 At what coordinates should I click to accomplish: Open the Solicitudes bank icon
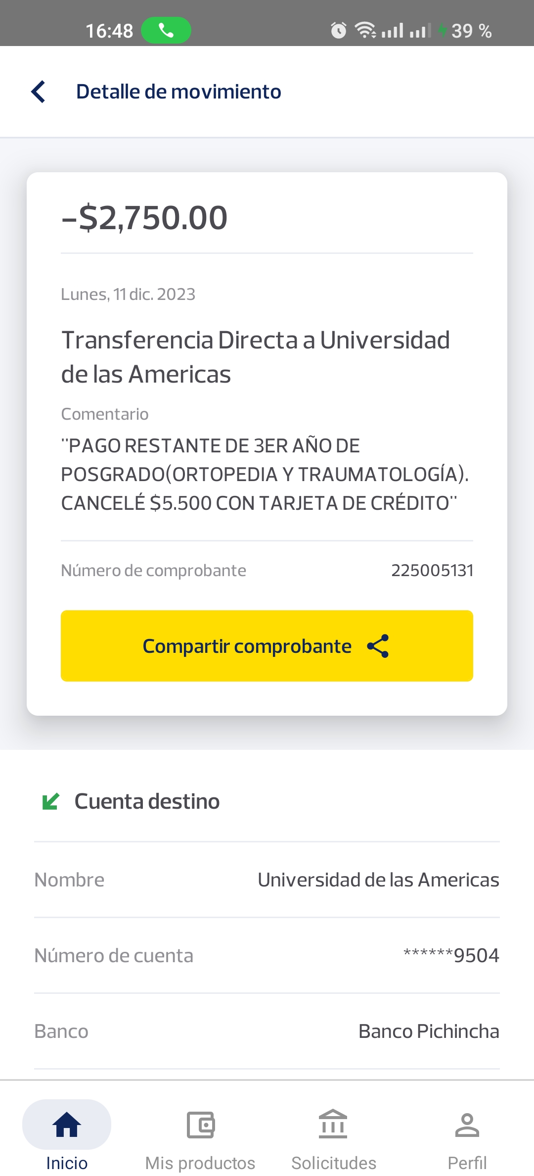333,1125
